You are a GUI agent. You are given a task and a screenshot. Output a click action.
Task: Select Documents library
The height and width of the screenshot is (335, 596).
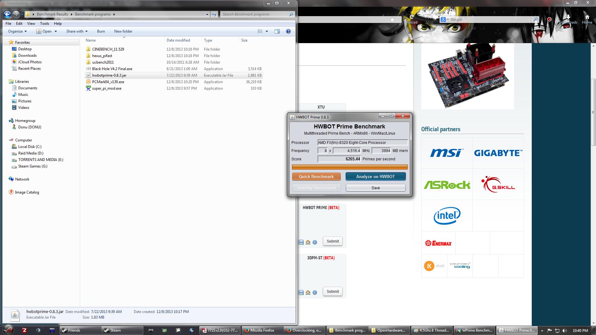click(28, 88)
